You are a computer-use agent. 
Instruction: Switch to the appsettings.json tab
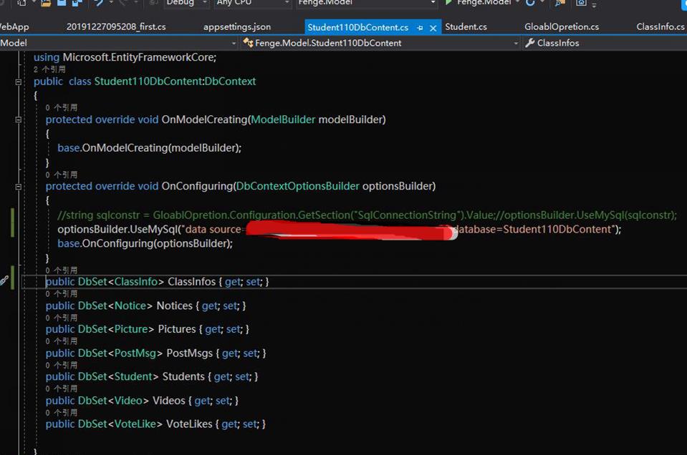237,26
